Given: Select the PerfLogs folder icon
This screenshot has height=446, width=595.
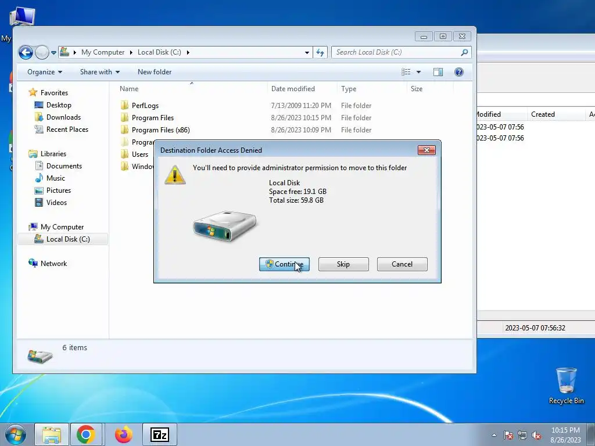Looking at the screenshot, I should point(124,106).
